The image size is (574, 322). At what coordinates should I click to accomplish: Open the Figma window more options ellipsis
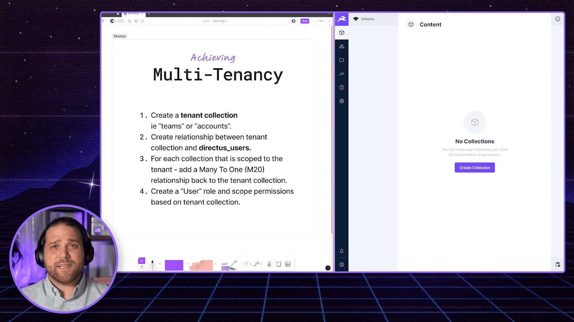[329, 14]
